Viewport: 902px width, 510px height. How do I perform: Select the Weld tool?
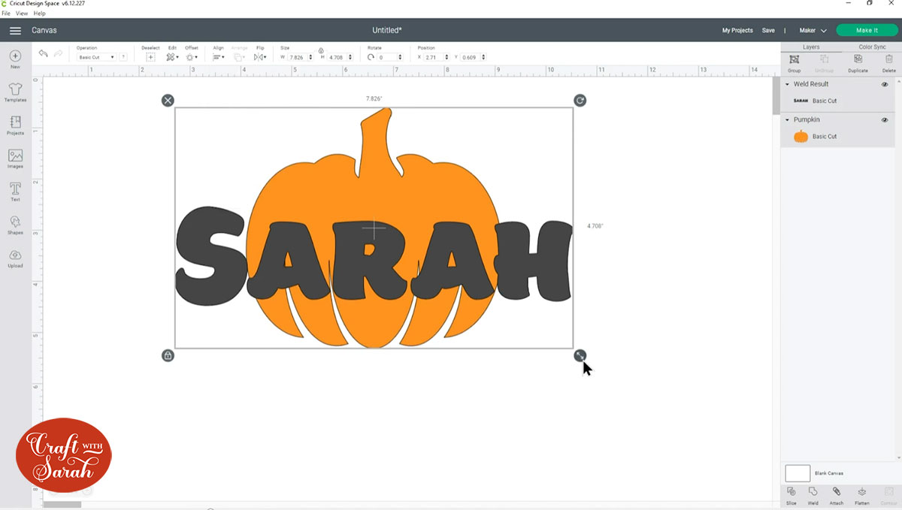813,494
